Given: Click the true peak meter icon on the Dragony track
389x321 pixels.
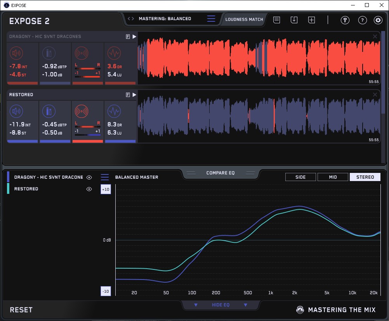Looking at the screenshot, I should [x=49, y=53].
